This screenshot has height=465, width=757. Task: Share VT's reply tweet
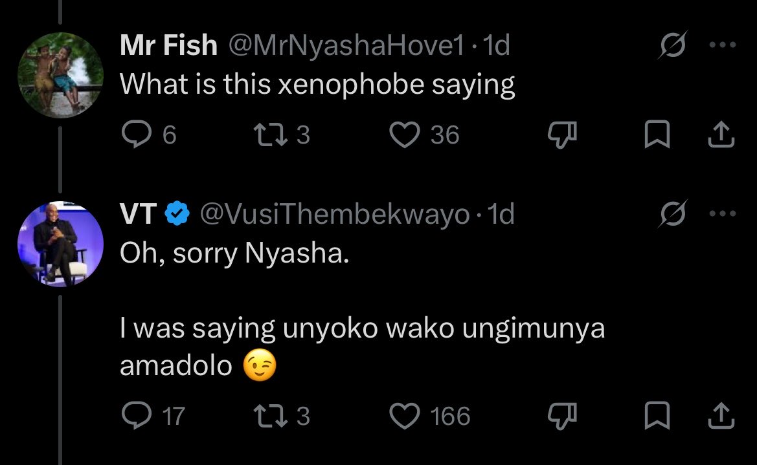pos(721,416)
